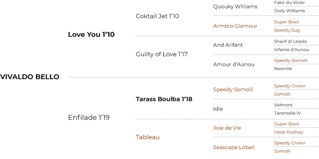Viewport: 319px width, 159px height.
Task: Select And Arifant in the pedigree
Action: [x=228, y=45]
